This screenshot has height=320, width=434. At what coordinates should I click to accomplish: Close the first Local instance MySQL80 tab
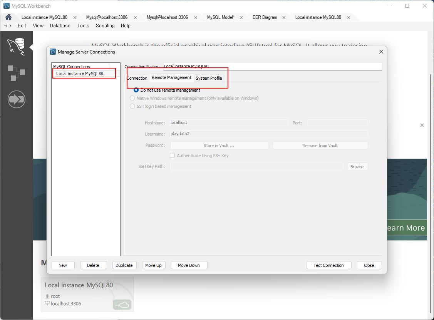pyautogui.click(x=75, y=17)
